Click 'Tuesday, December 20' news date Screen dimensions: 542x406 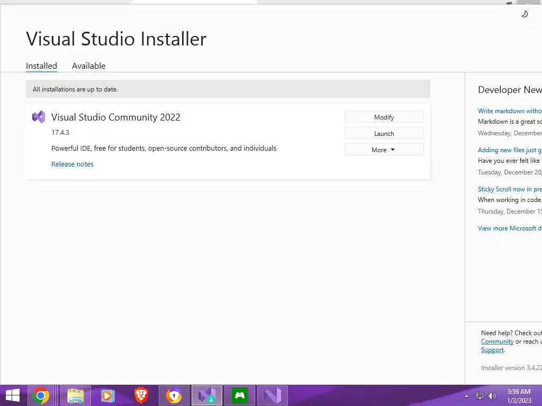(510, 172)
